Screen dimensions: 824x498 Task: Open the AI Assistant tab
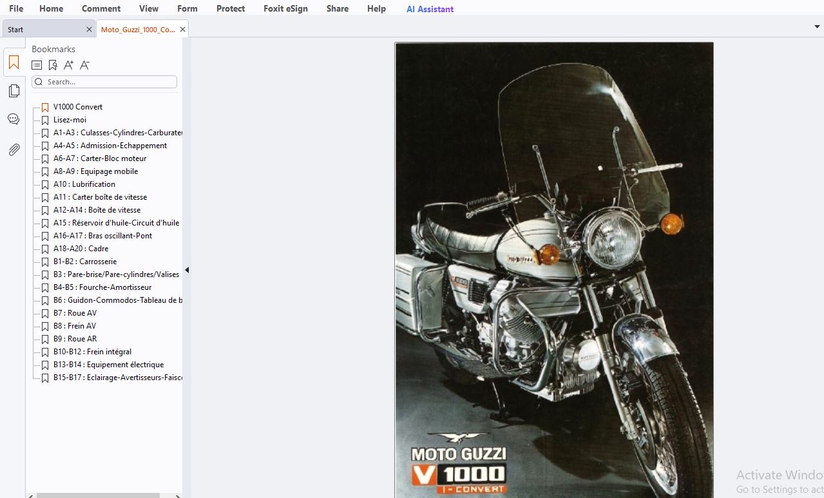click(x=430, y=9)
